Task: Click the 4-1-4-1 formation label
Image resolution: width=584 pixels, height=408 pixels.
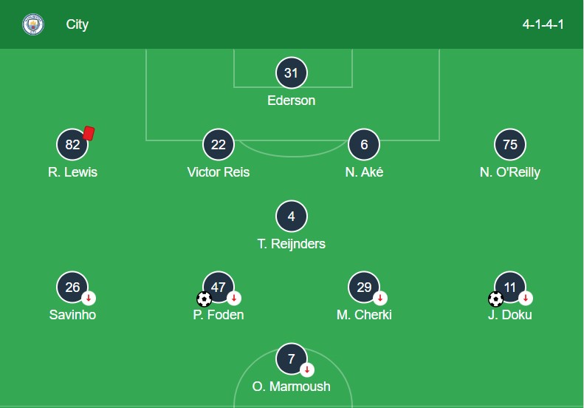Action: [x=543, y=24]
